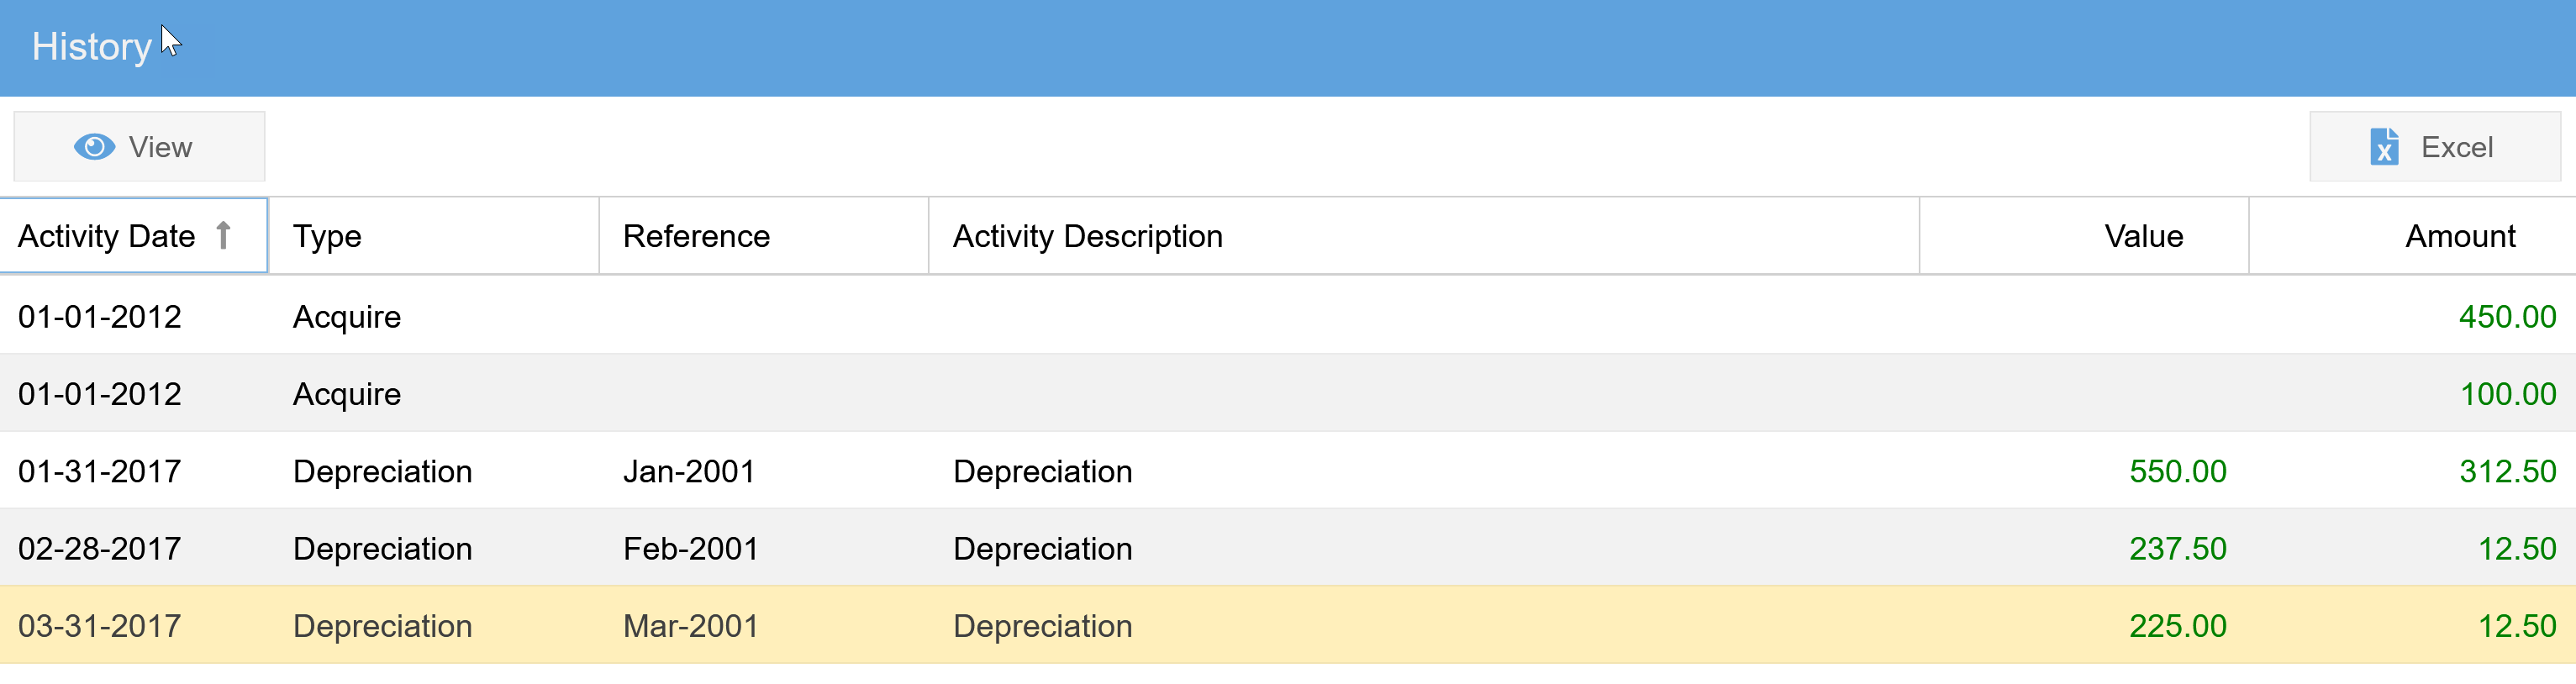Click the History panel title
The image size is (2576, 684).
coord(91,46)
